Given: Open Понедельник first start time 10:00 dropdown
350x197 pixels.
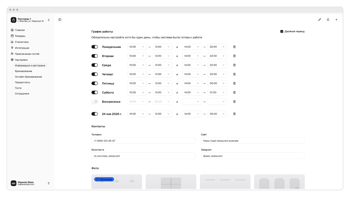Looking at the screenshot, I should 137,47.
